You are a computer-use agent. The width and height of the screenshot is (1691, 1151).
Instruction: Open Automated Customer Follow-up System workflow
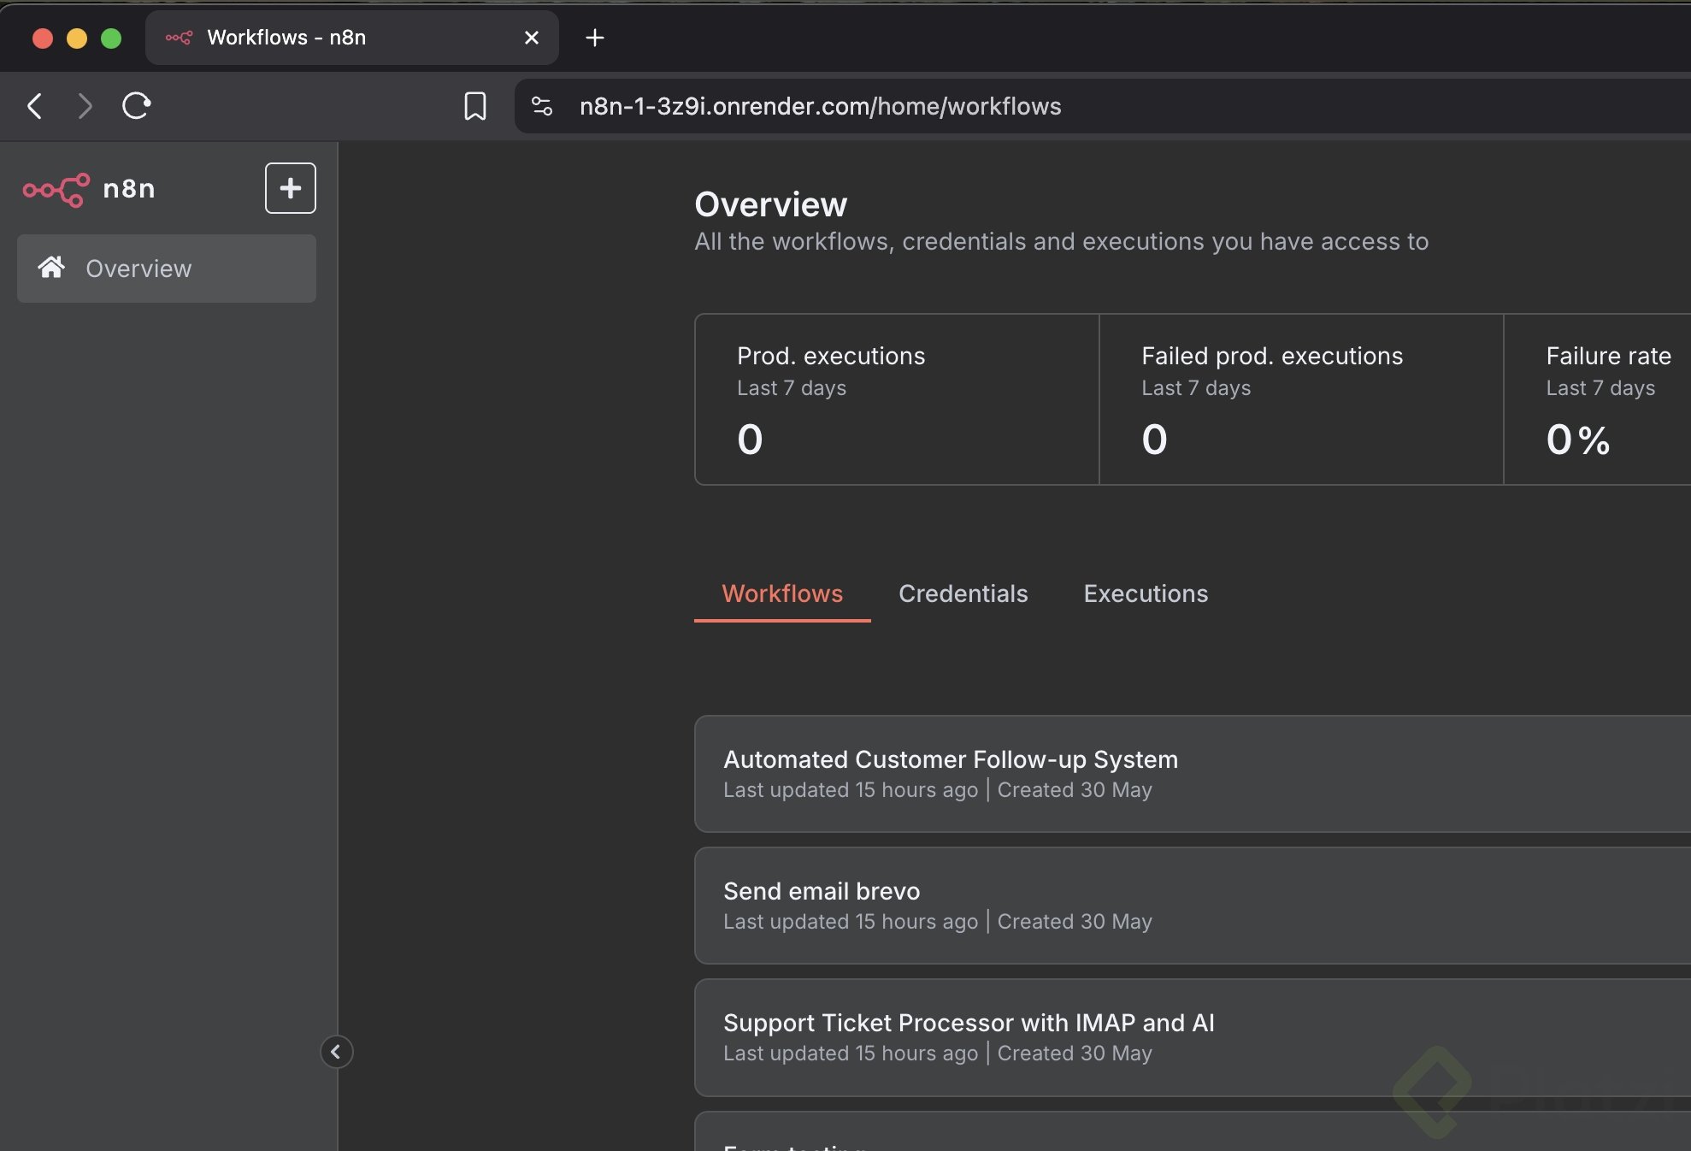pos(950,759)
